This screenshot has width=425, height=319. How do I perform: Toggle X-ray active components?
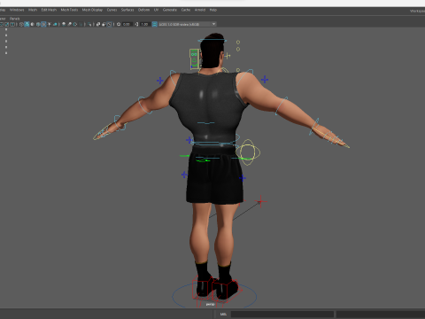click(x=104, y=24)
